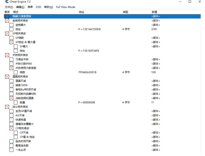The height and width of the screenshot is (156, 205).
Task: Sort by the 地址 column header
Action: (x=81, y=12)
